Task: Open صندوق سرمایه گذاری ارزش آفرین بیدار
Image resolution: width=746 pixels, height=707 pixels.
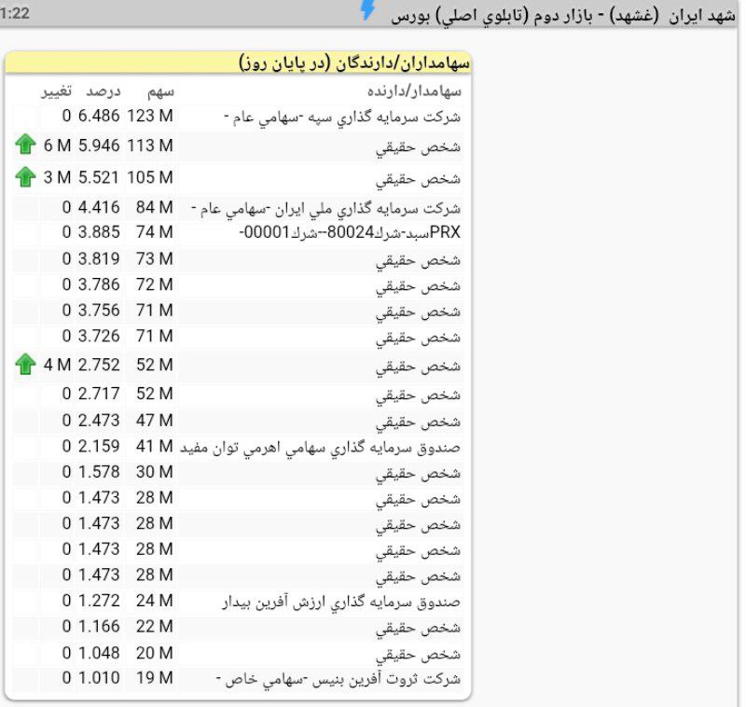Action: pyautogui.click(x=341, y=601)
